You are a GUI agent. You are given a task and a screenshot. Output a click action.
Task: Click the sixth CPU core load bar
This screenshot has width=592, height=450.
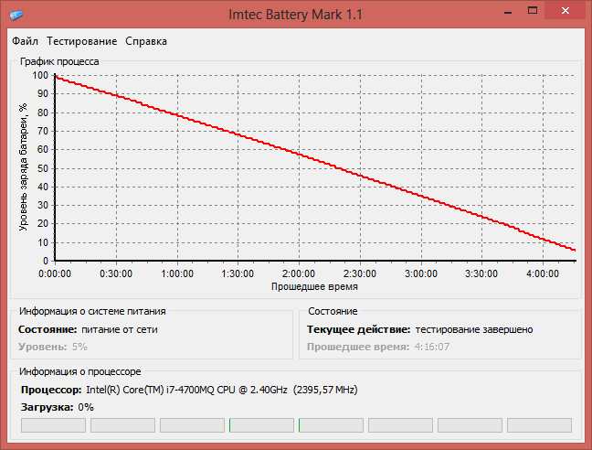pyautogui.click(x=400, y=425)
